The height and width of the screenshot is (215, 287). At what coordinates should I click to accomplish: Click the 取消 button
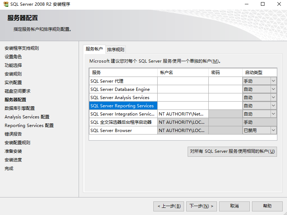click(234, 206)
